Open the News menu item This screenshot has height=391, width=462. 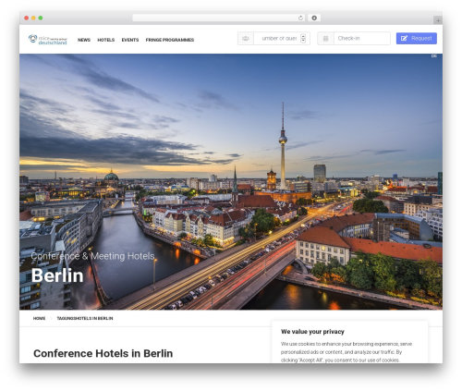coord(84,40)
